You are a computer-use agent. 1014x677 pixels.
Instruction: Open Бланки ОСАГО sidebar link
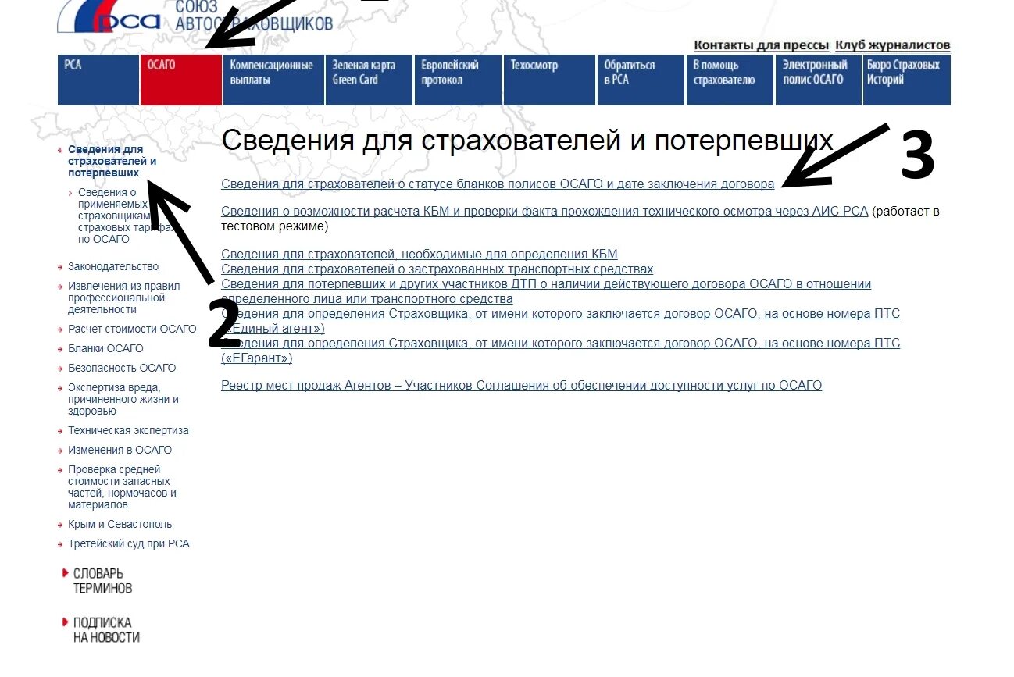[x=105, y=349]
